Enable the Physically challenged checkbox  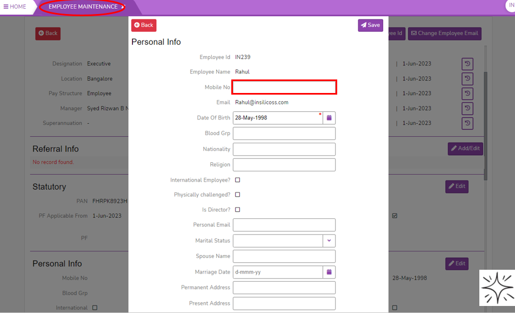(238, 195)
